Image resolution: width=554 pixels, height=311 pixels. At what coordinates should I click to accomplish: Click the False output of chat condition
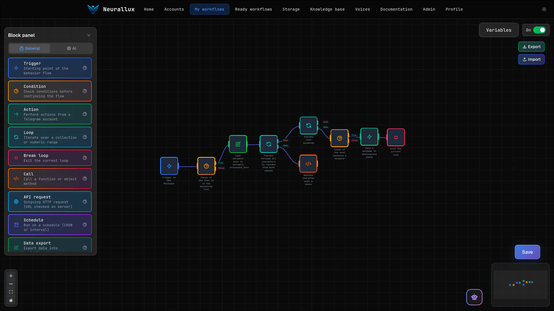(x=221, y=168)
